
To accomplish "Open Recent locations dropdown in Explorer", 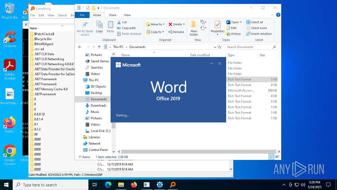I will tap(94, 47).
